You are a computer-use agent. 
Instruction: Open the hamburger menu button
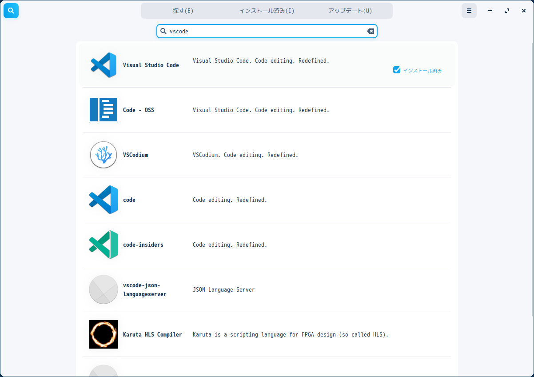click(x=469, y=11)
